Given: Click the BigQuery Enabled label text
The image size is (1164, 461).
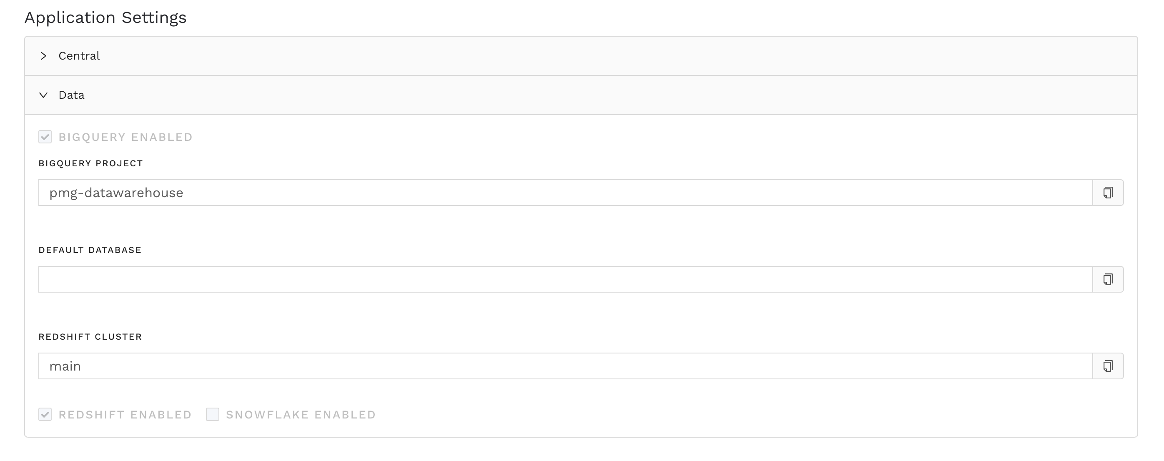Looking at the screenshot, I should point(125,137).
